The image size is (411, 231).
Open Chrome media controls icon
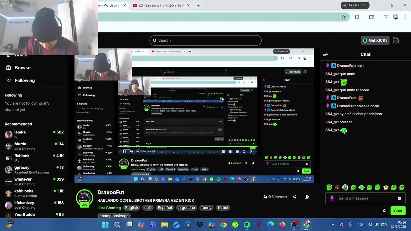click(x=386, y=17)
